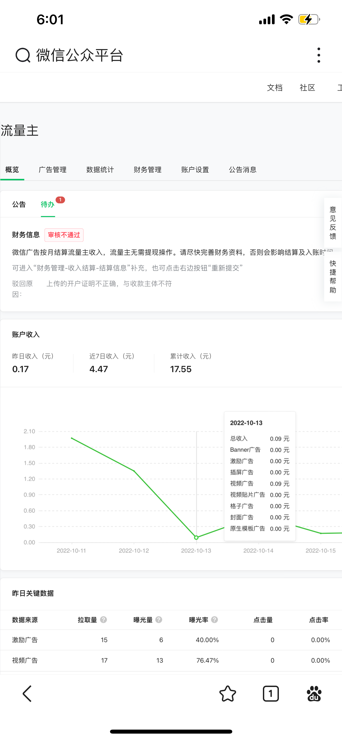Click the 账户收入 section heading

[26, 335]
